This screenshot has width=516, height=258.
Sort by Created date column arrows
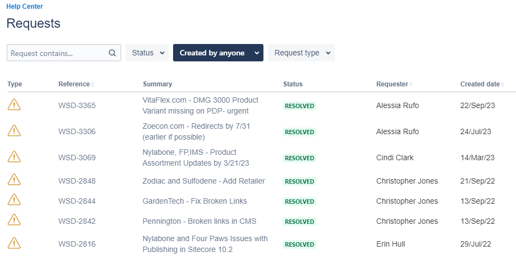pos(502,84)
